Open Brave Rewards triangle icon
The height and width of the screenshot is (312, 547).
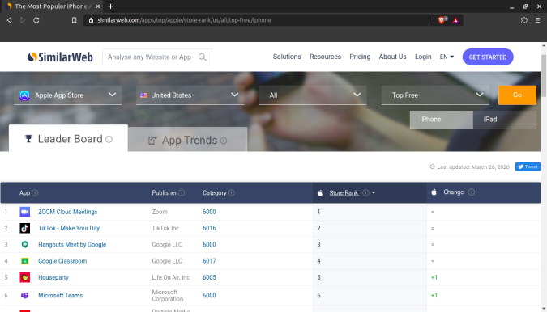pos(455,20)
